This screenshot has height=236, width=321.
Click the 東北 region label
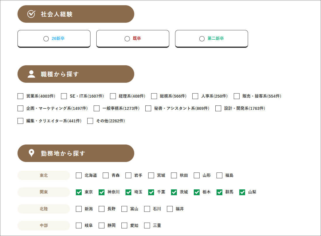pyautogui.click(x=44, y=175)
